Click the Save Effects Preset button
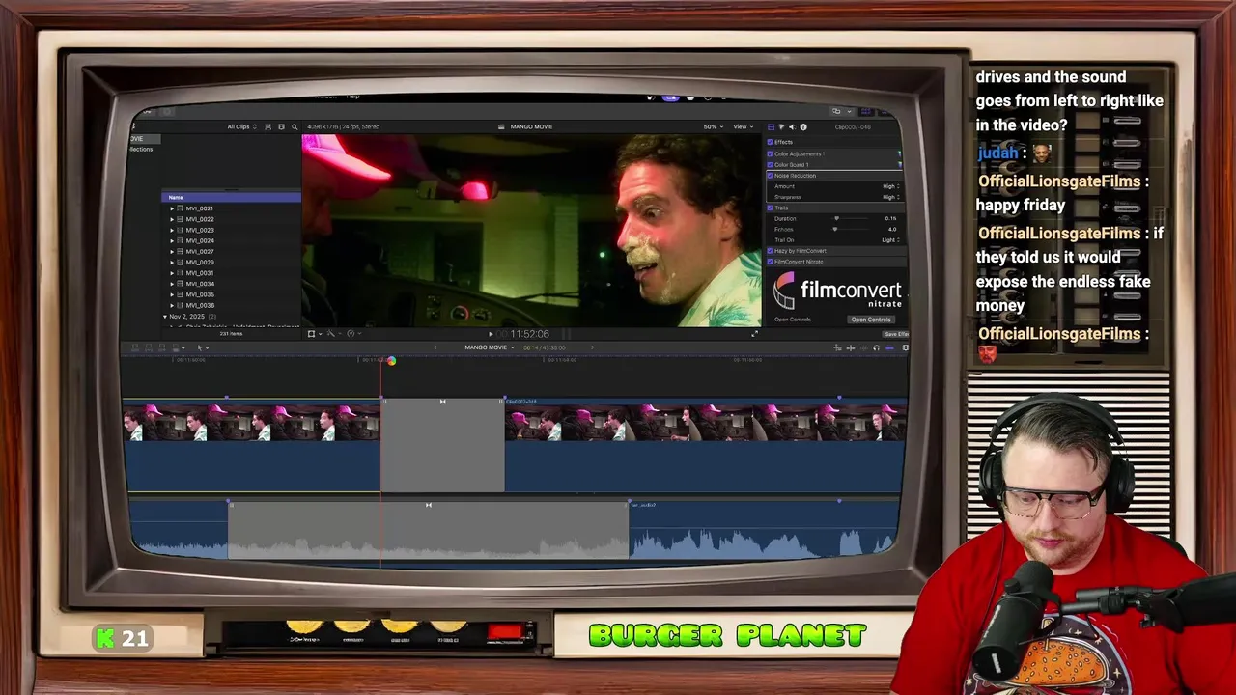 (895, 334)
